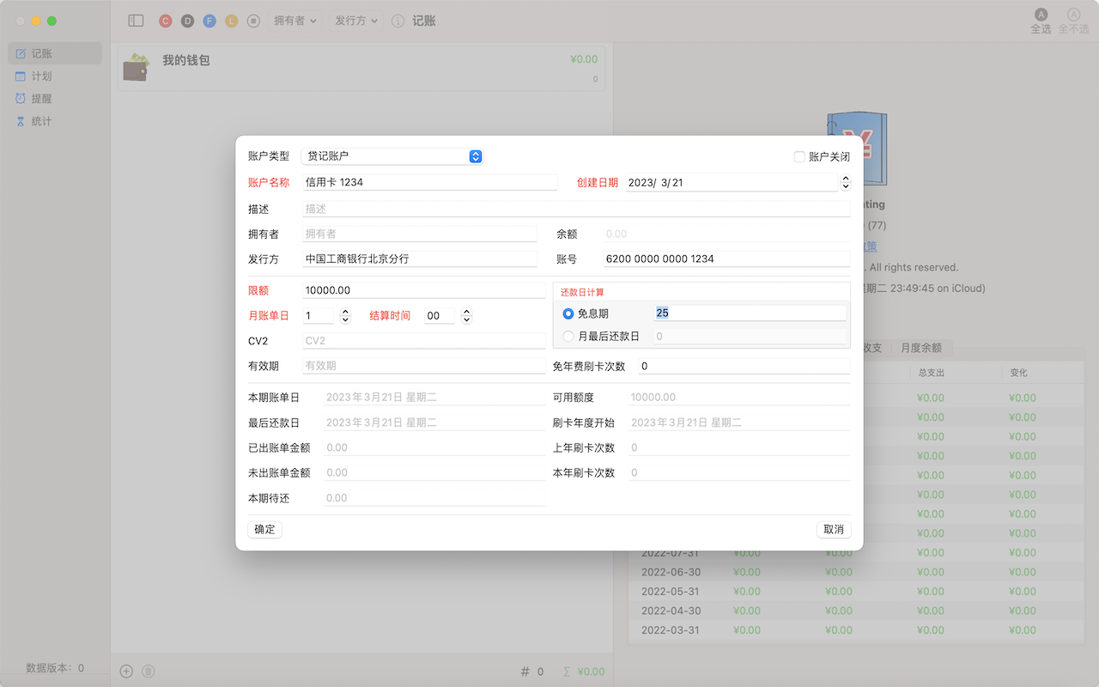This screenshot has height=687, width=1099.
Task: Click the 创建日期 date field
Action: 731,182
